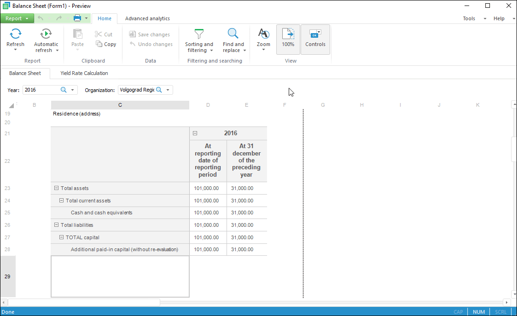Collapse the Total assets row
This screenshot has width=517, height=316.
pyautogui.click(x=57, y=188)
